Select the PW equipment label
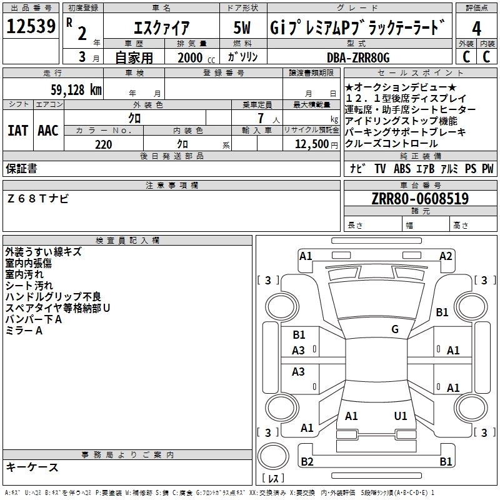 [x=487, y=169]
